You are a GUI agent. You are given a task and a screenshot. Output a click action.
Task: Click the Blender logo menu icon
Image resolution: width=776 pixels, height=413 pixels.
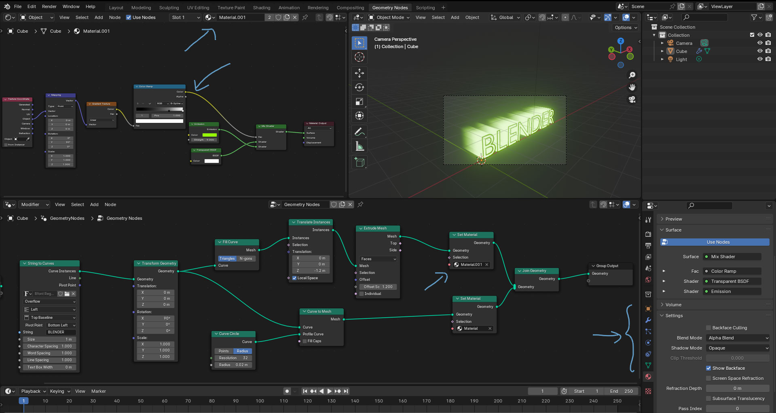pyautogui.click(x=7, y=6)
